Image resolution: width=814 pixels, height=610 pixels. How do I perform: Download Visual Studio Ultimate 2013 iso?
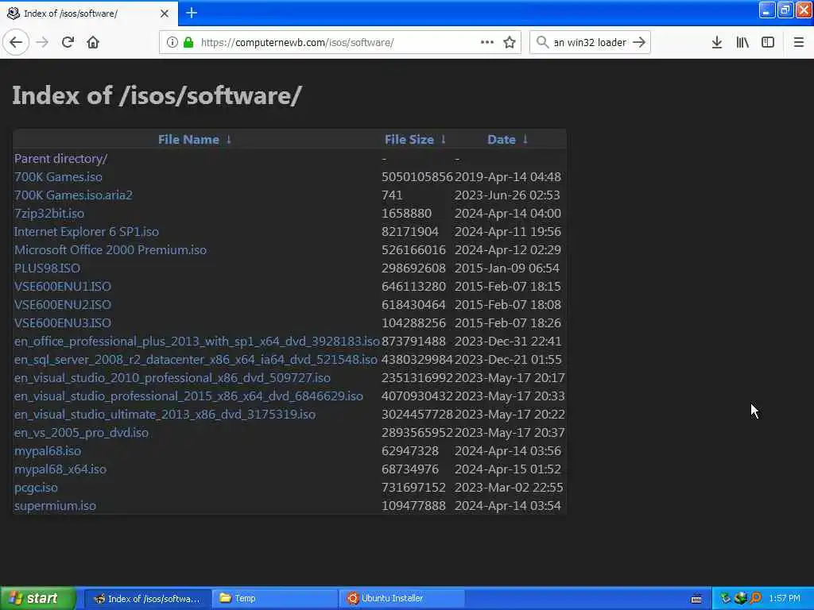click(165, 414)
